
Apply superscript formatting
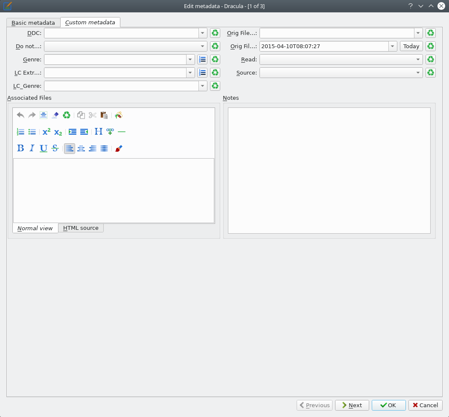47,132
